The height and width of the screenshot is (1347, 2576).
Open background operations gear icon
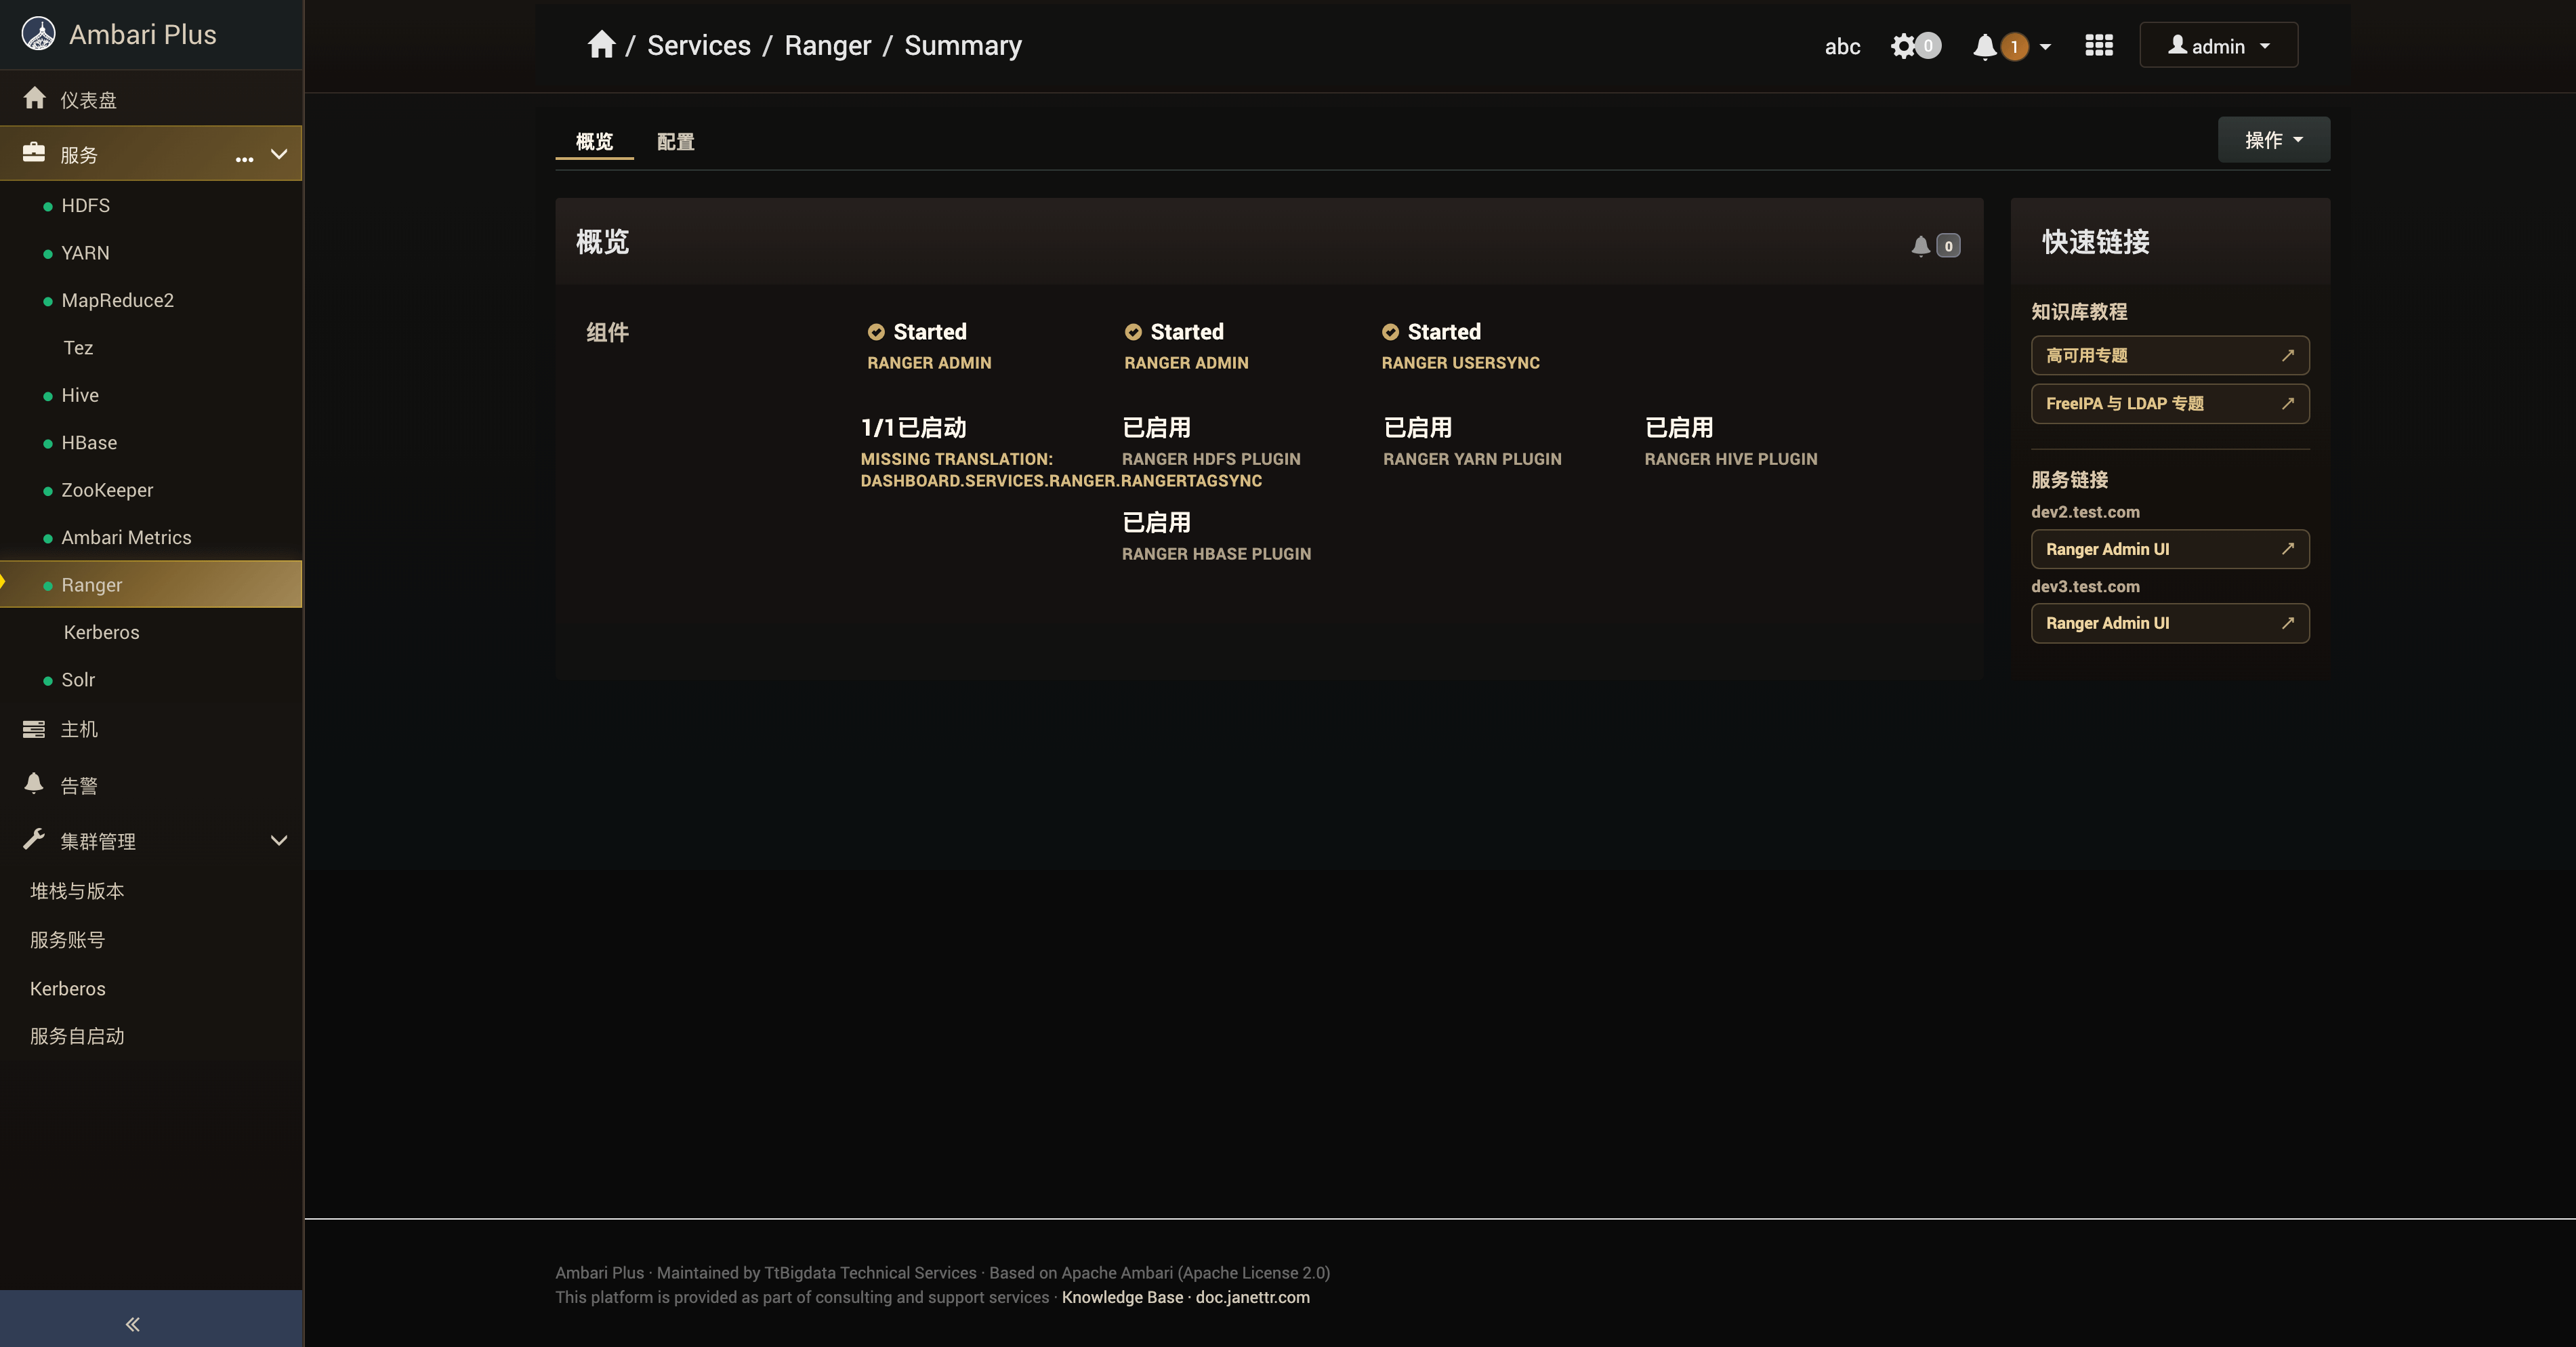point(1903,46)
